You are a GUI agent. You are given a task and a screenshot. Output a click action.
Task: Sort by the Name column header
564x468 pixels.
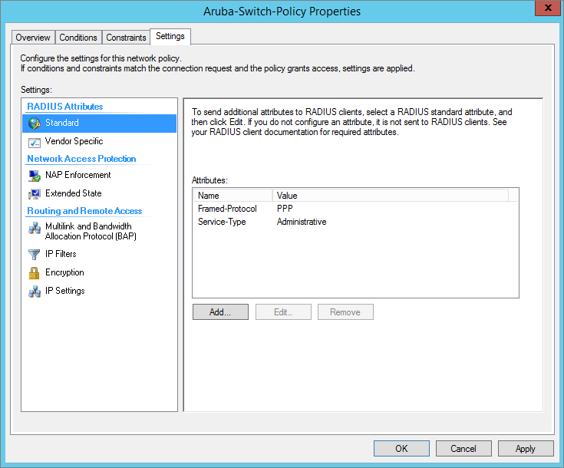click(x=233, y=196)
